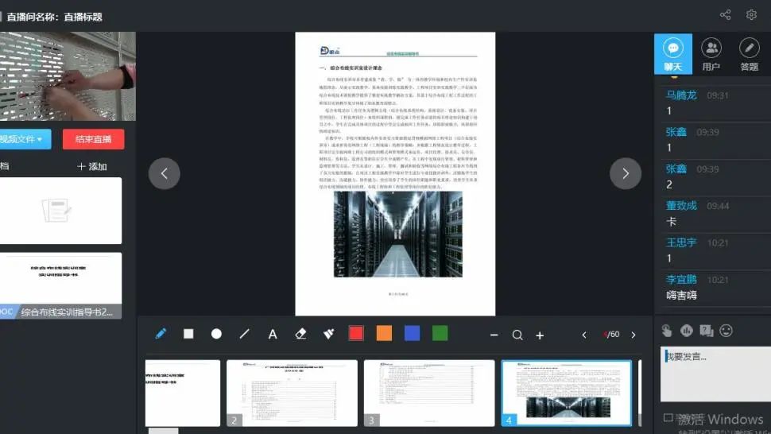This screenshot has height=434, width=771.
Task: Open page 3 thumbnail
Action: click(429, 393)
